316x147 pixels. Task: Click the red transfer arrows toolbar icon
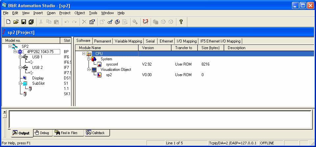[x=145, y=22]
